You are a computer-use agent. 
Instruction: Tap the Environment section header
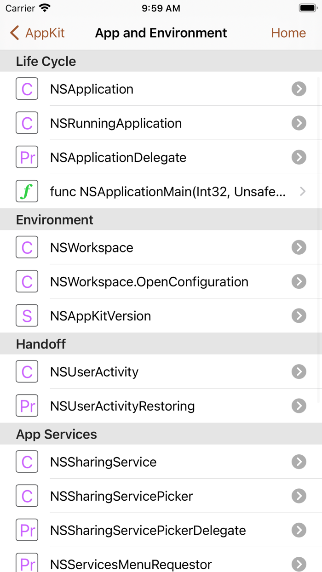tap(55, 220)
